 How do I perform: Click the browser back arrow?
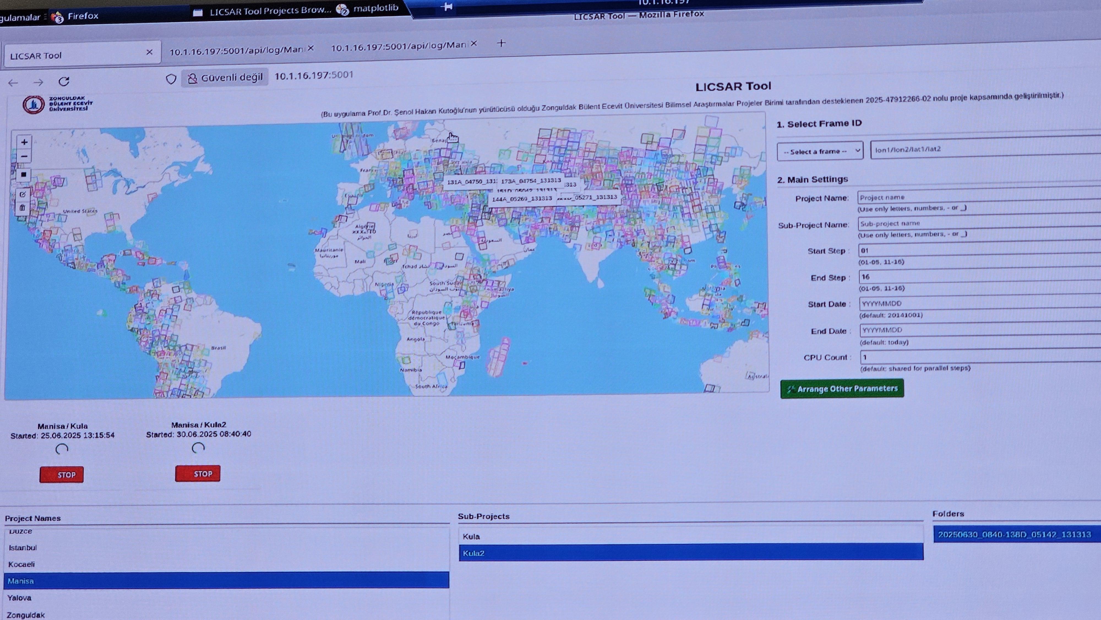coord(13,83)
